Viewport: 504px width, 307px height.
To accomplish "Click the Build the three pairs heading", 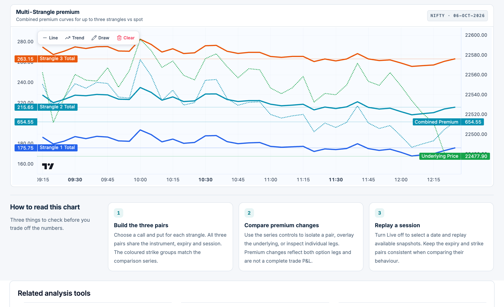I will click(141, 225).
